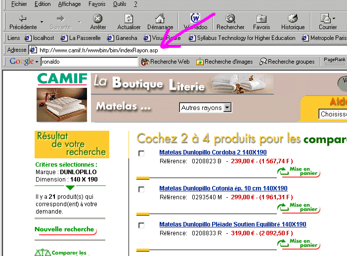The image size is (347, 256).
Task: Open the Autres rayons dropdown
Action: (x=205, y=108)
